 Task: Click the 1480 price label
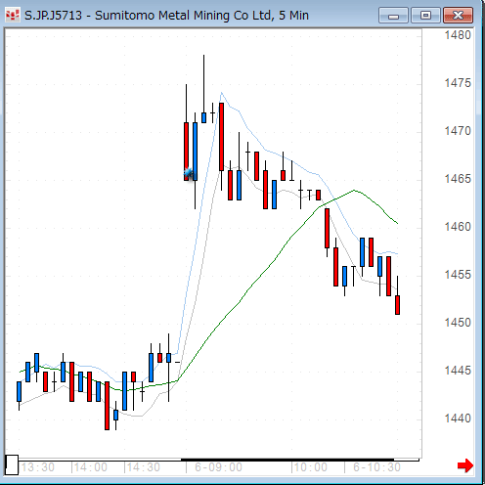tap(458, 35)
